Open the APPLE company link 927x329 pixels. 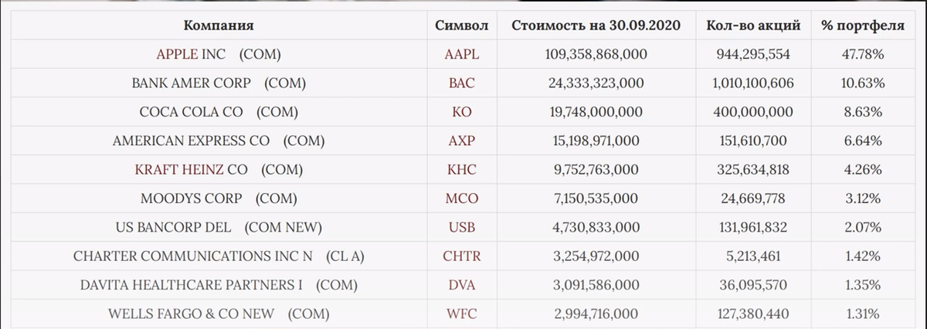[177, 55]
